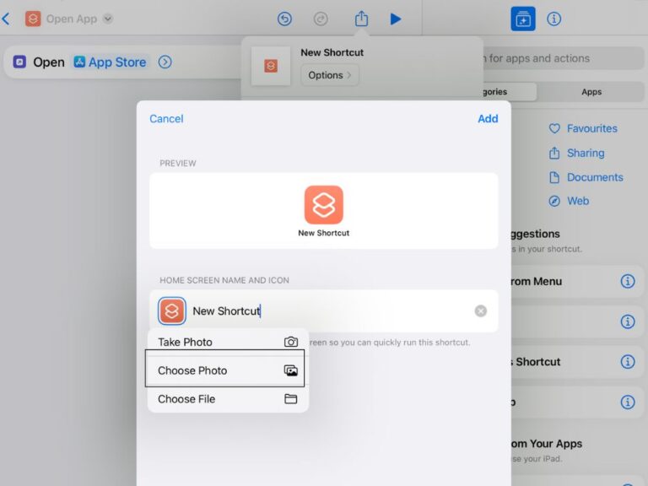Cancel adding to home screen
The image size is (648, 486).
pos(166,119)
